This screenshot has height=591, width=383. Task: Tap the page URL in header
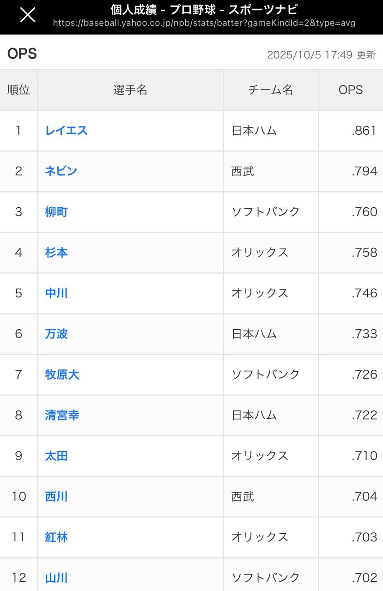[x=204, y=23]
